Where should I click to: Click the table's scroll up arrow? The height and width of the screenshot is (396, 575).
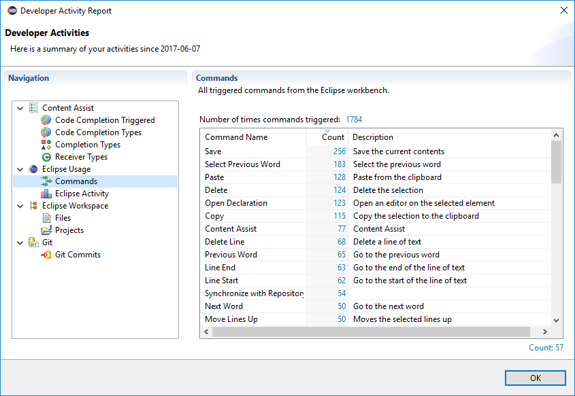tap(557, 135)
